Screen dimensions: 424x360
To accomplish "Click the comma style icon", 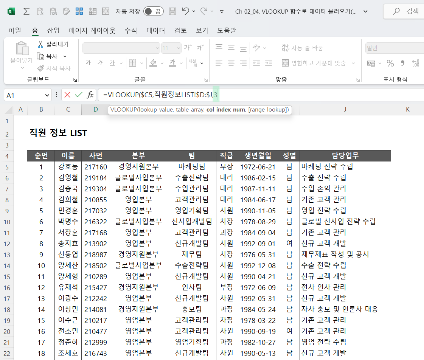I will 403,63.
